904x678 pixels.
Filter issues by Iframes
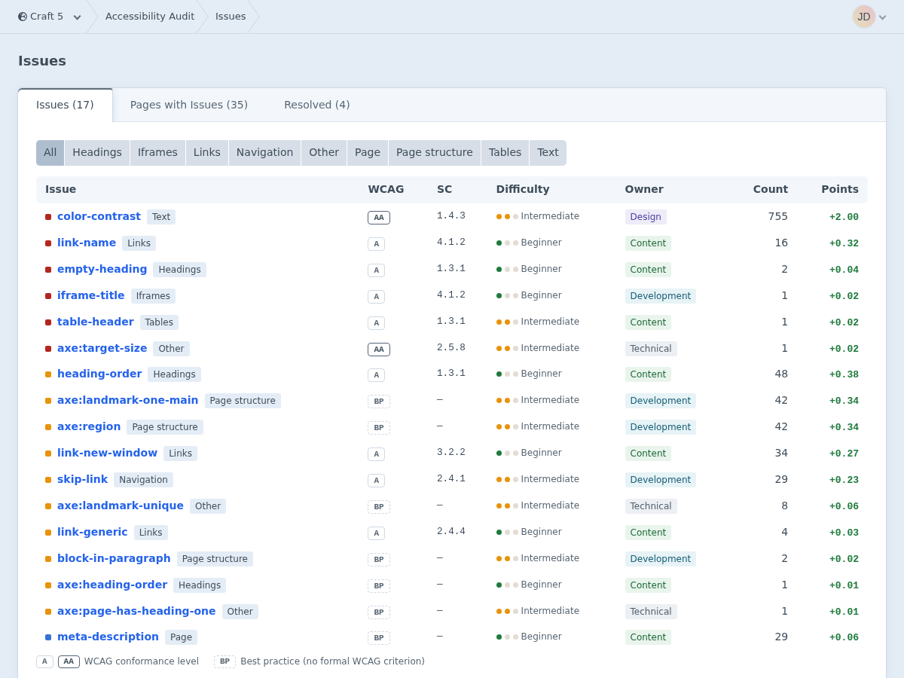coord(157,153)
